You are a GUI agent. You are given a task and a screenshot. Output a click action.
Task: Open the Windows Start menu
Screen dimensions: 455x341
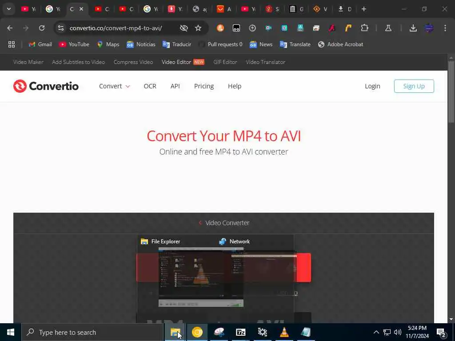(x=11, y=332)
